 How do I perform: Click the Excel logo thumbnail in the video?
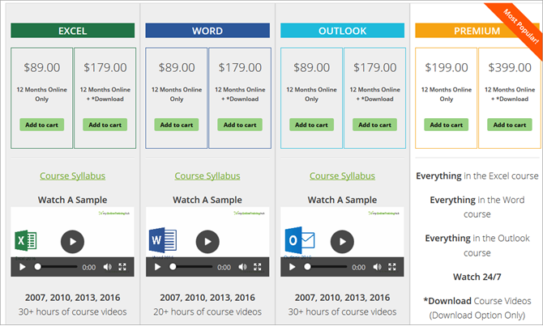pyautogui.click(x=26, y=241)
